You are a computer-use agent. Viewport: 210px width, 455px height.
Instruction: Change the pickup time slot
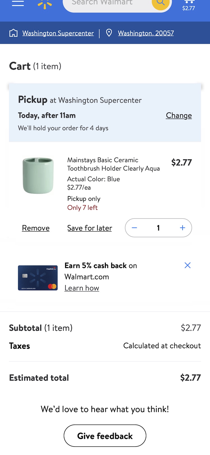pos(179,115)
